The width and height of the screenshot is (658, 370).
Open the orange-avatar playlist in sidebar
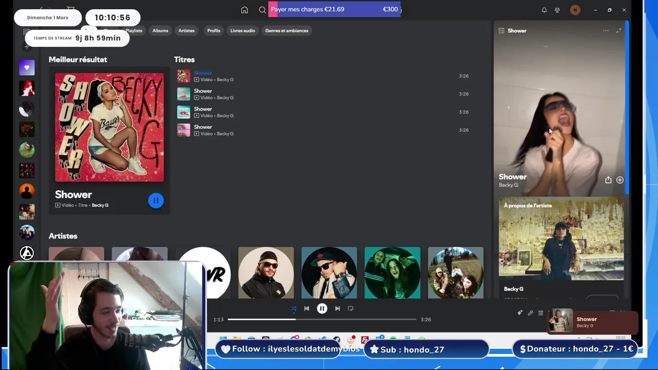(27, 191)
